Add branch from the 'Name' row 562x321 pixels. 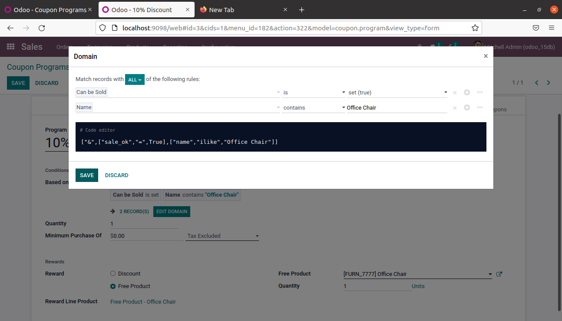click(480, 107)
